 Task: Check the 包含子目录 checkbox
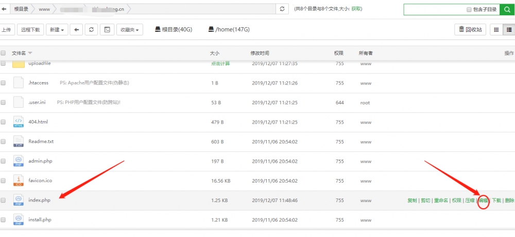(469, 9)
